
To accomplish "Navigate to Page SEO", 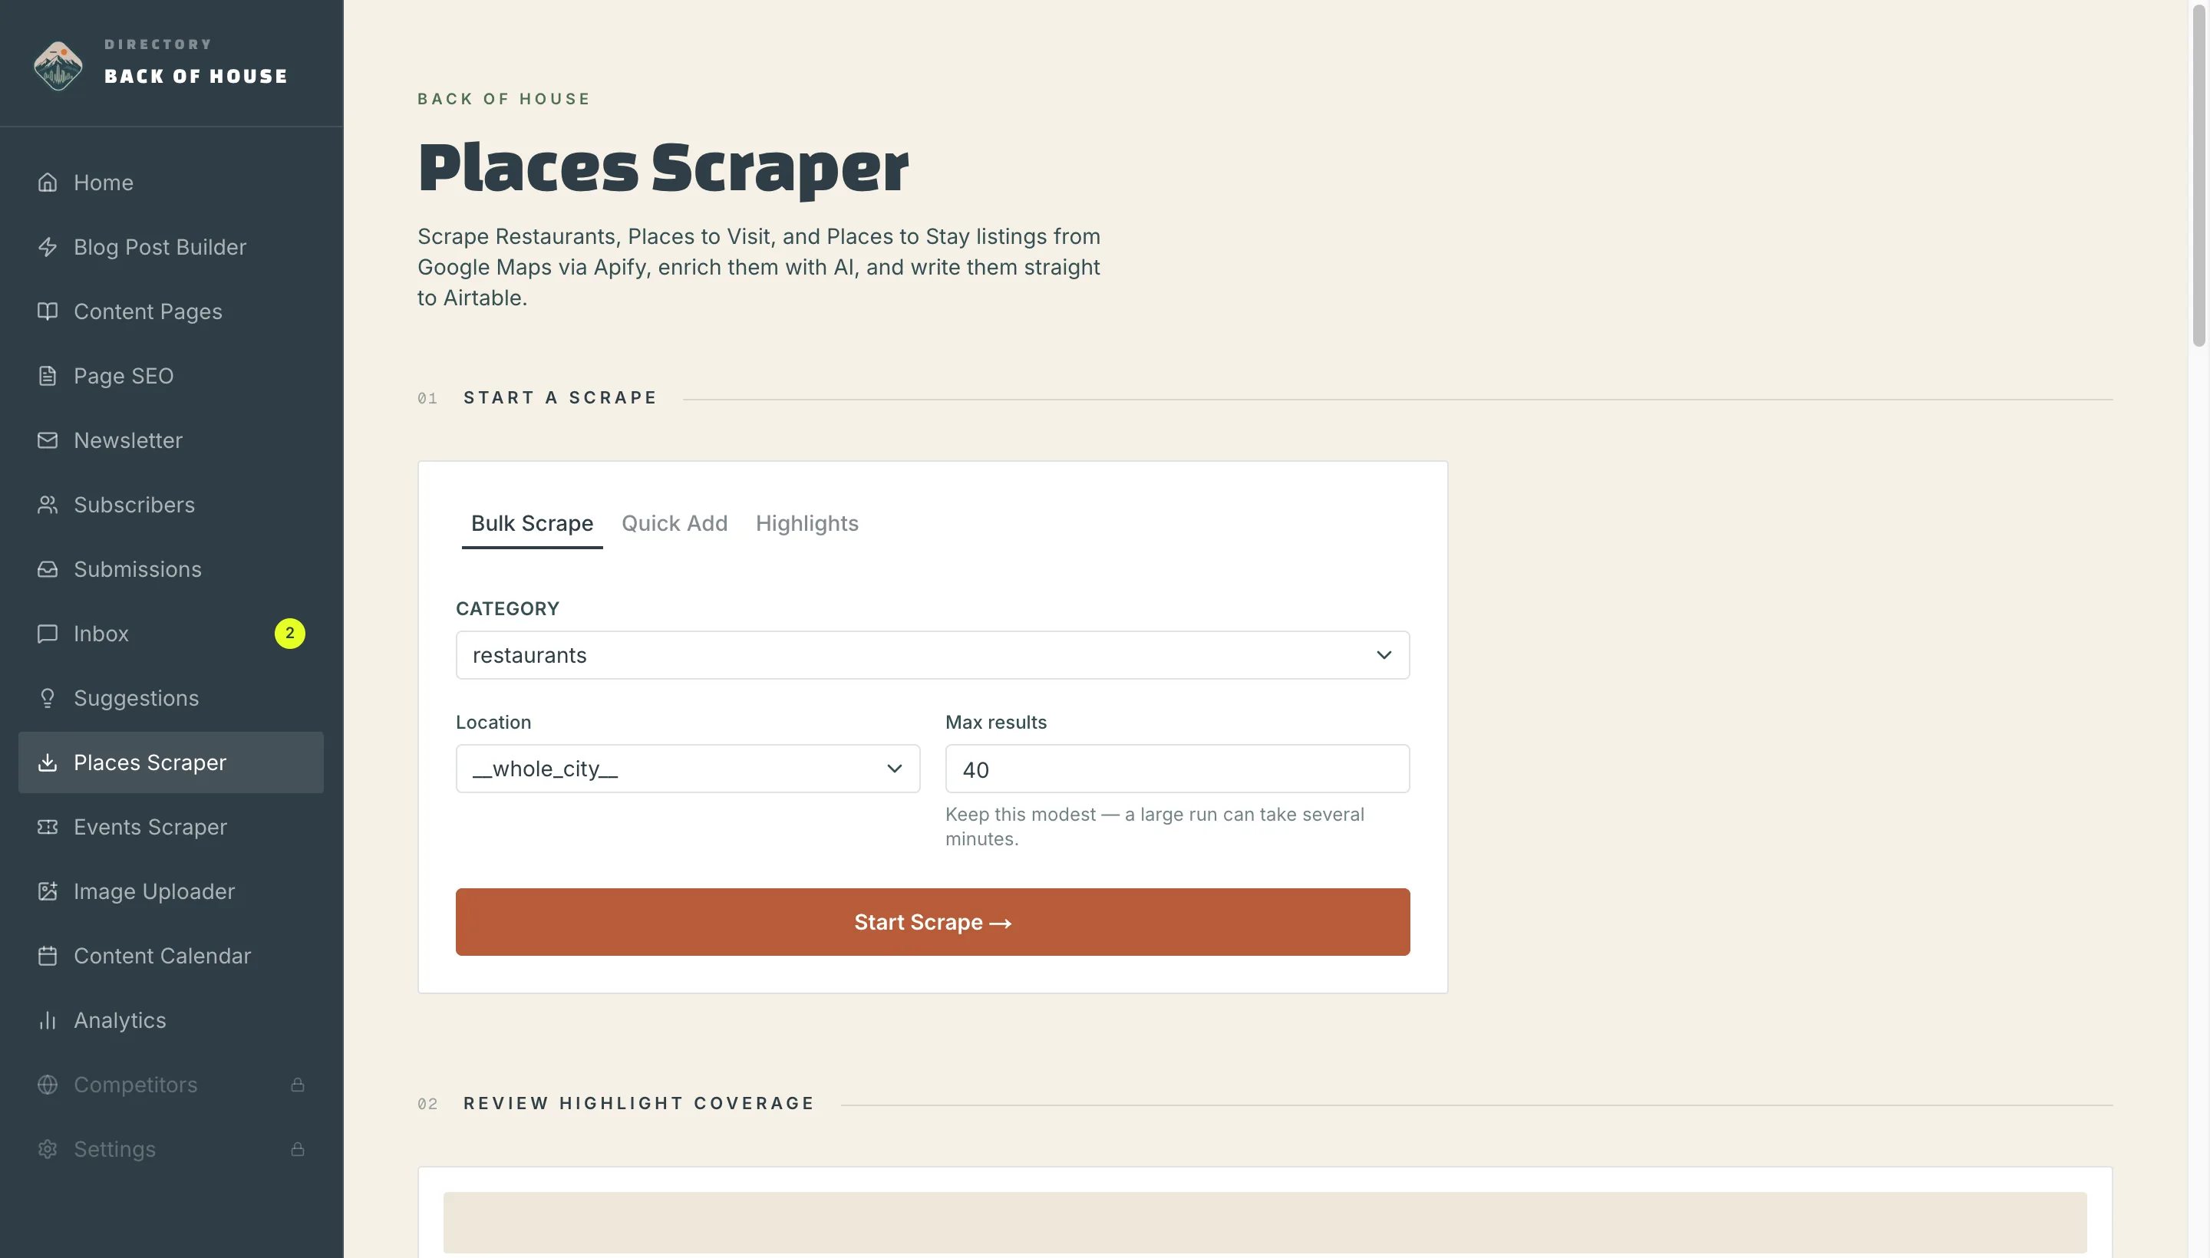I will point(171,376).
